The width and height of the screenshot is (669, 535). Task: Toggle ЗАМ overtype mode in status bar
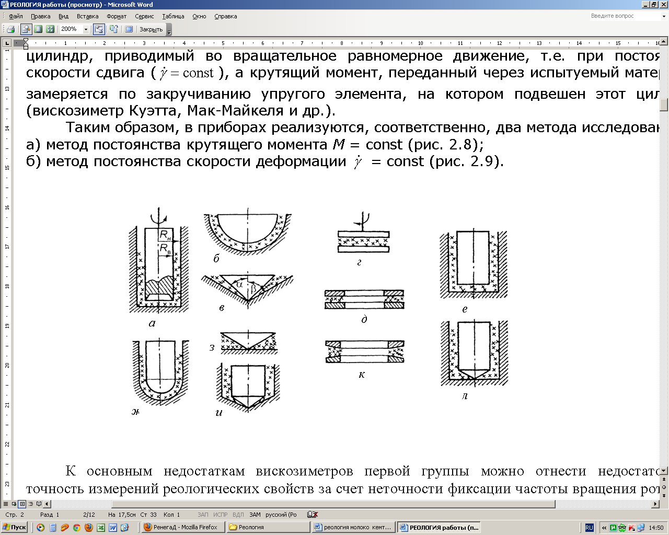click(255, 515)
